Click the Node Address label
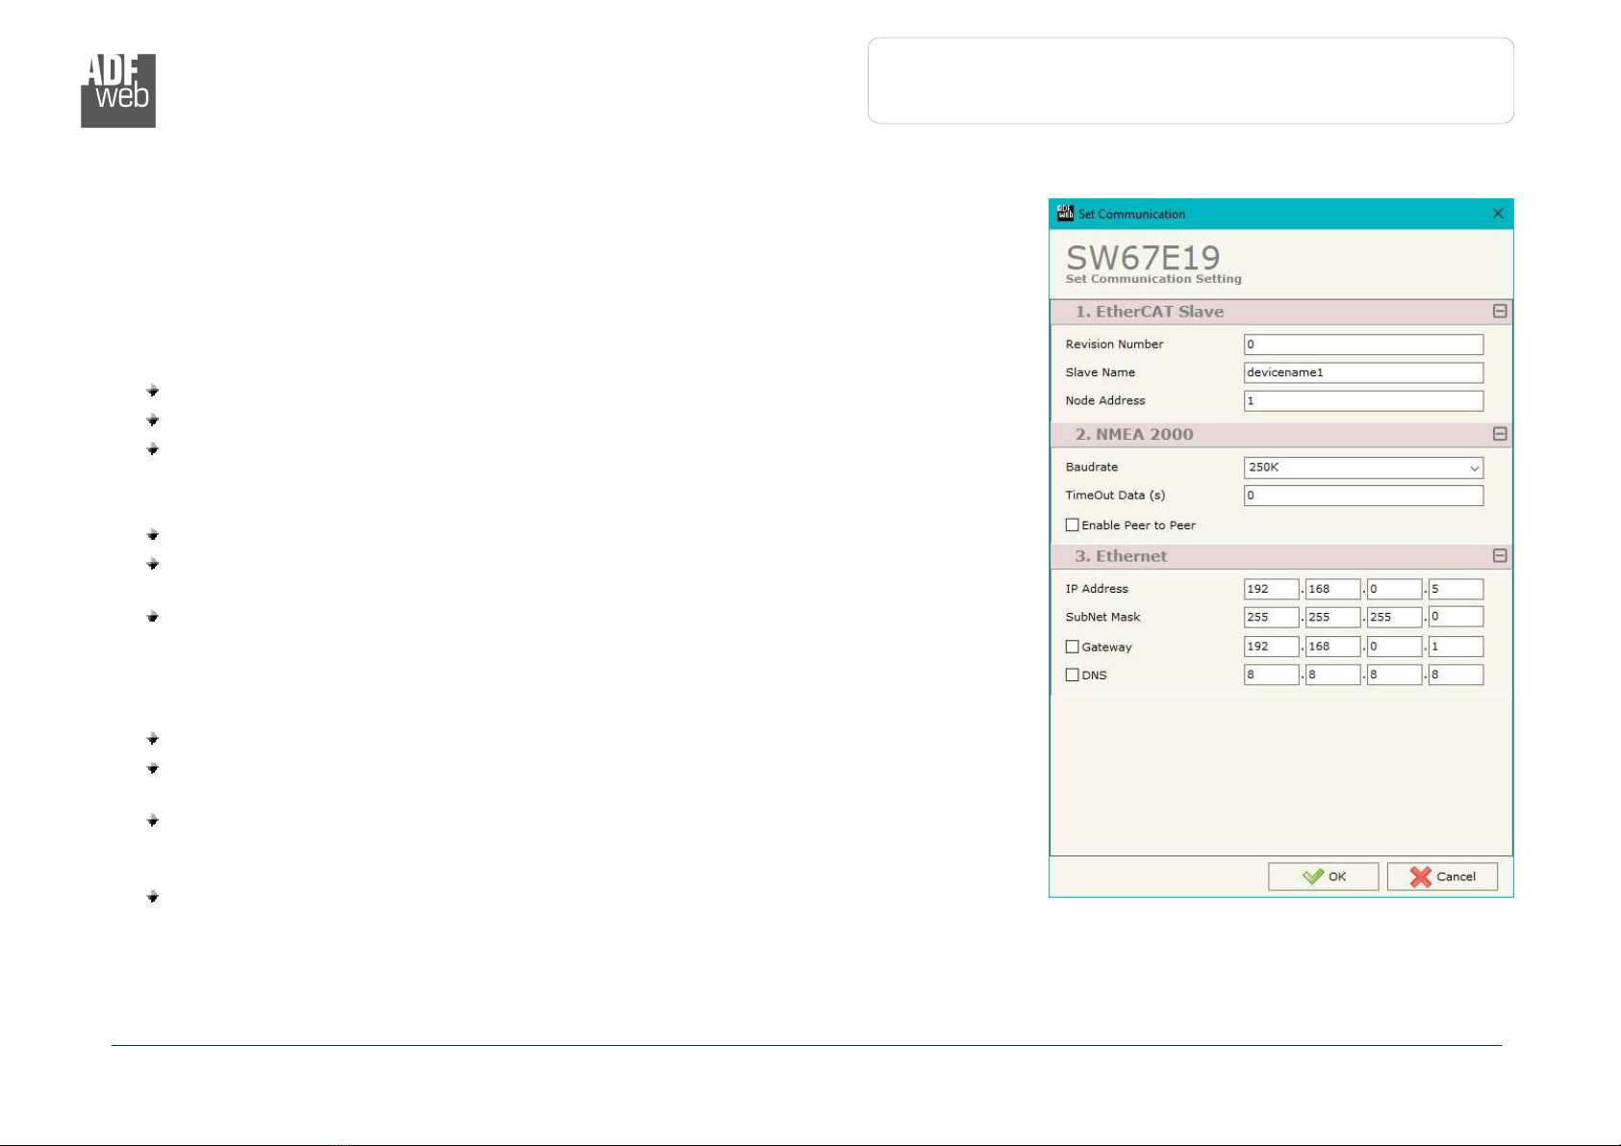The image size is (1621, 1146). tap(1105, 400)
